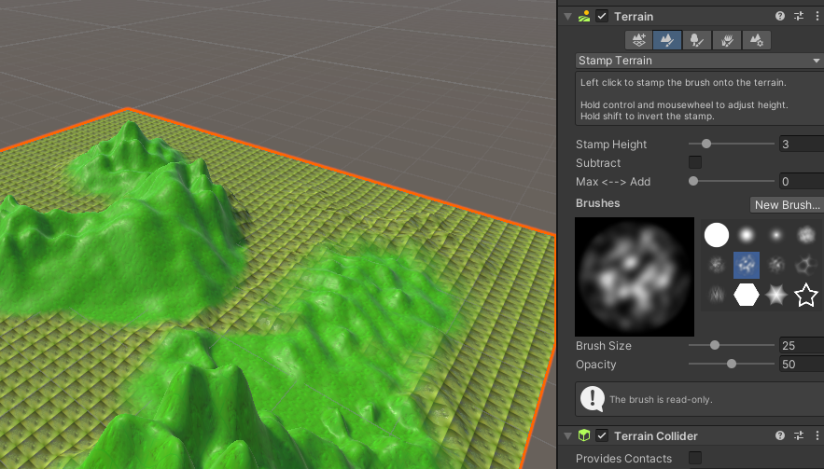The height and width of the screenshot is (469, 824).
Task: Click the Max <--> Add label
Action: pos(613,182)
